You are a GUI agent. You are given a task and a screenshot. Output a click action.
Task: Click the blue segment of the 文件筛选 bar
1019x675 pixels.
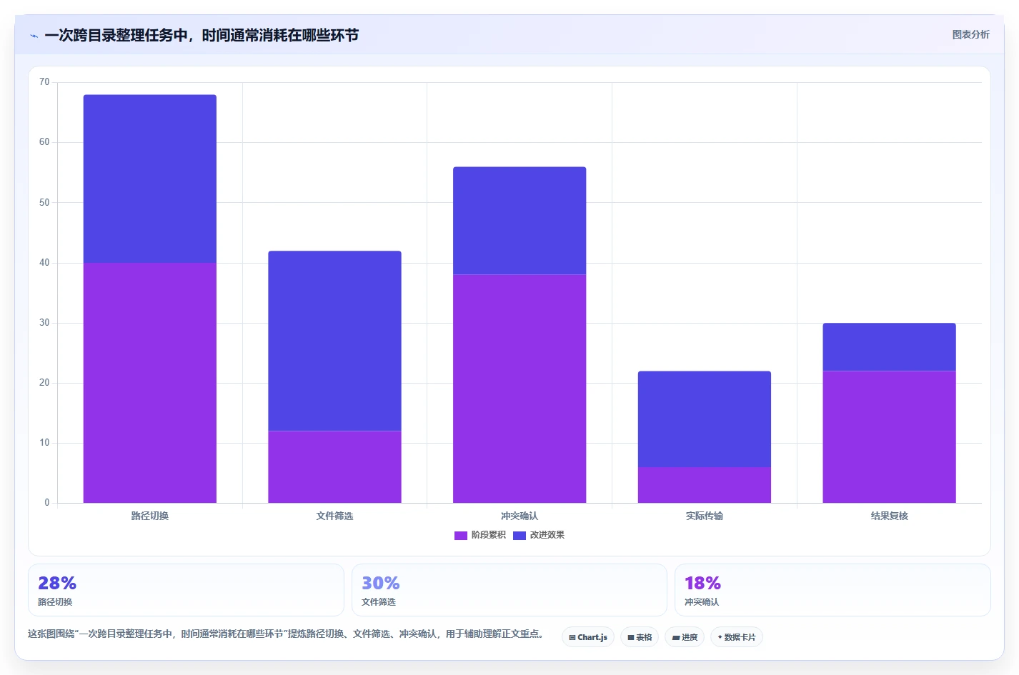(334, 341)
